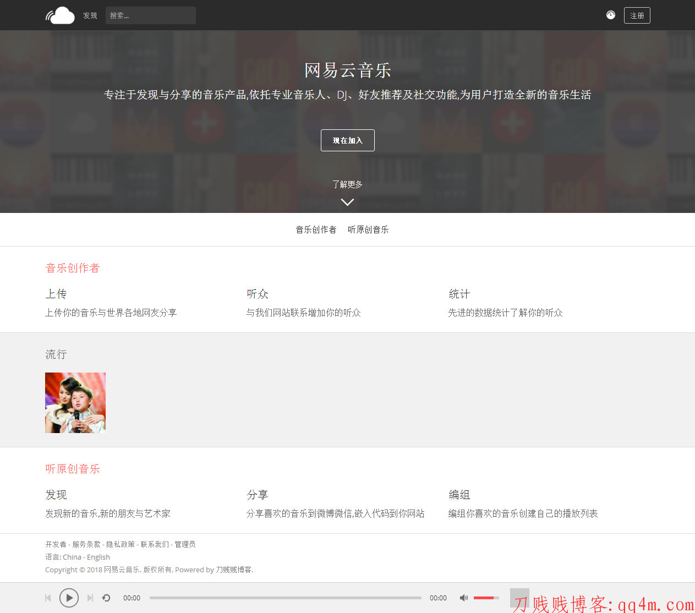Open the 开发者 footer link
This screenshot has height=613, width=695.
(x=56, y=544)
